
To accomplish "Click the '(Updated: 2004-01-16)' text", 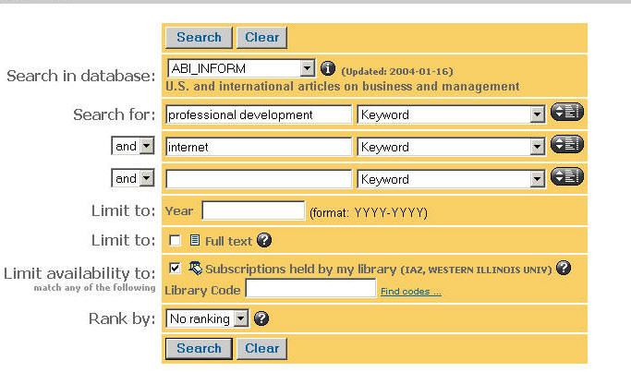I will (397, 72).
